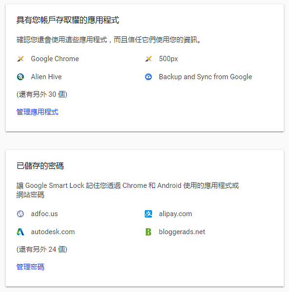Open the 管理應用程式 link

point(38,112)
